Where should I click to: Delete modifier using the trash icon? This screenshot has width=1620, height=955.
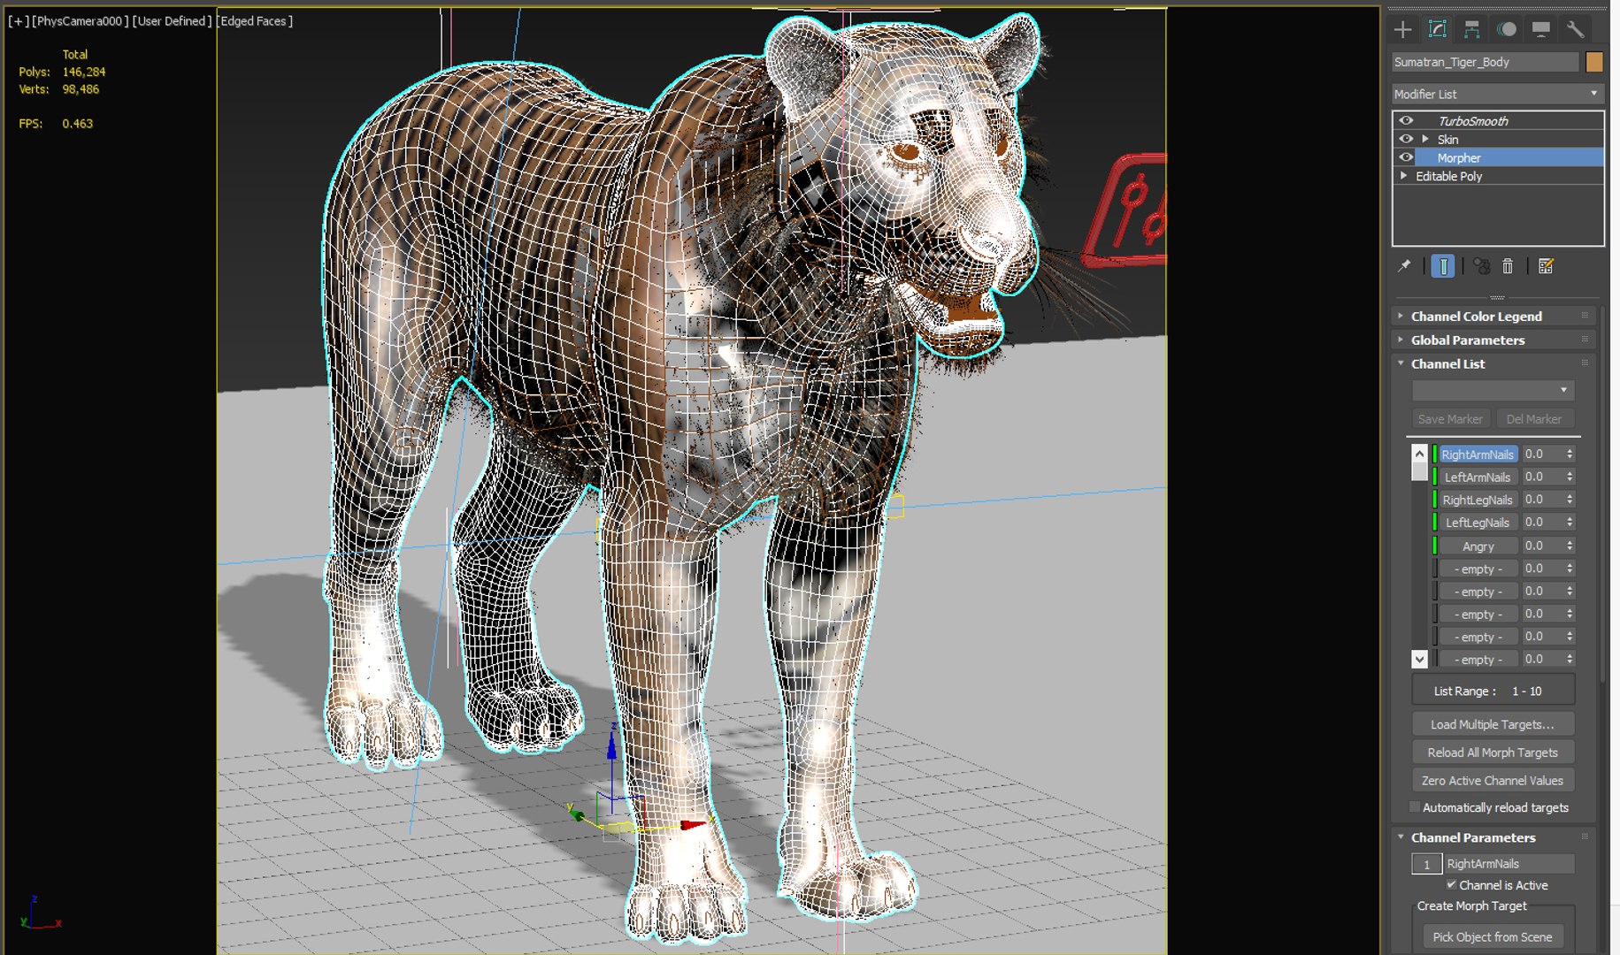(x=1508, y=265)
